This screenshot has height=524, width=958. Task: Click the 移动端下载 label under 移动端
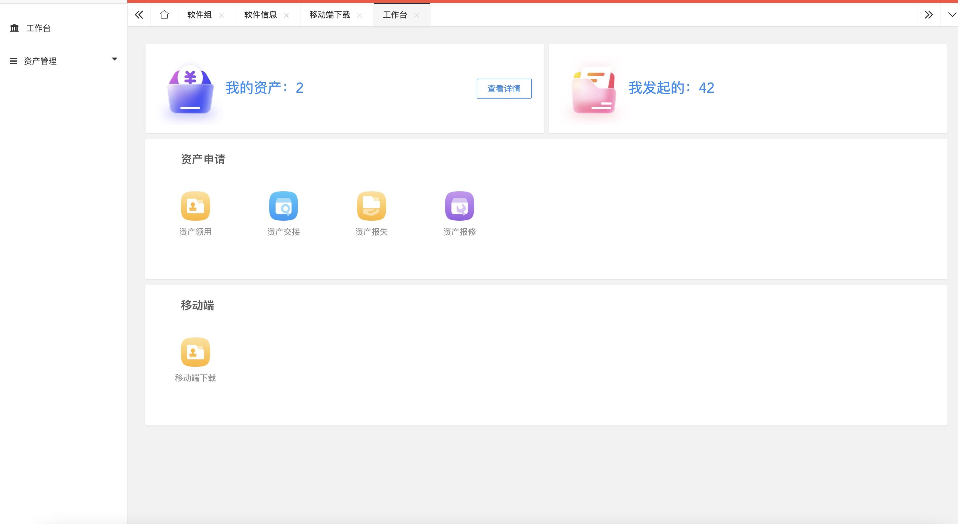(195, 378)
